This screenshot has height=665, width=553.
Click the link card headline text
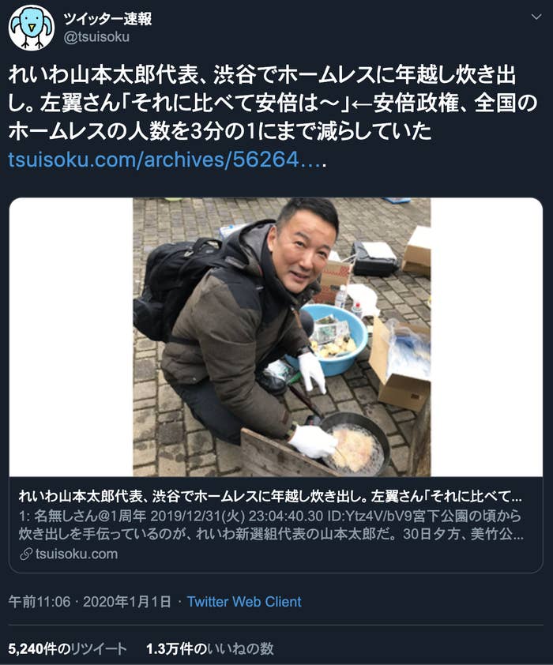click(x=270, y=496)
